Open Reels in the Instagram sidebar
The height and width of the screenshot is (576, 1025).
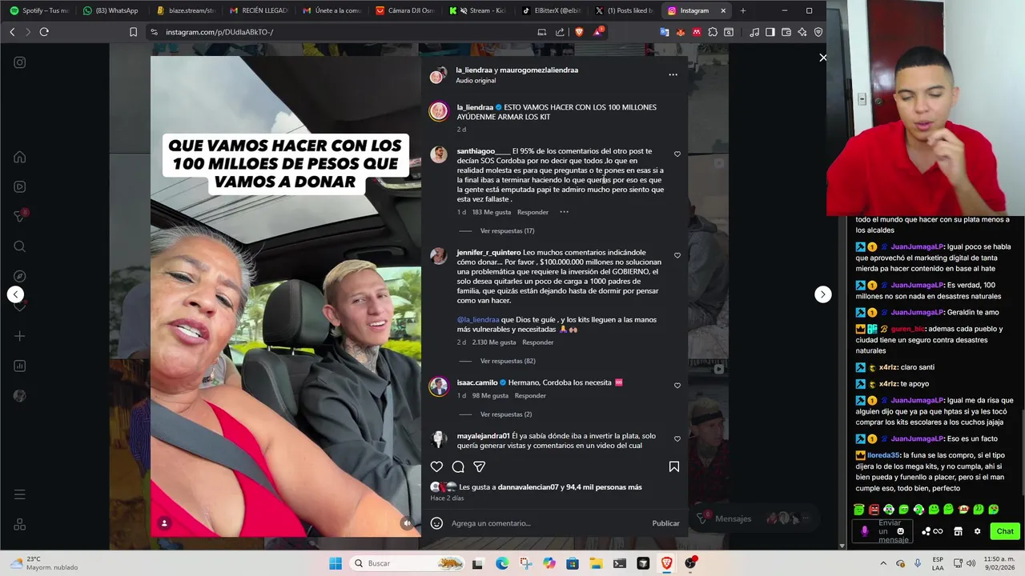tap(20, 186)
